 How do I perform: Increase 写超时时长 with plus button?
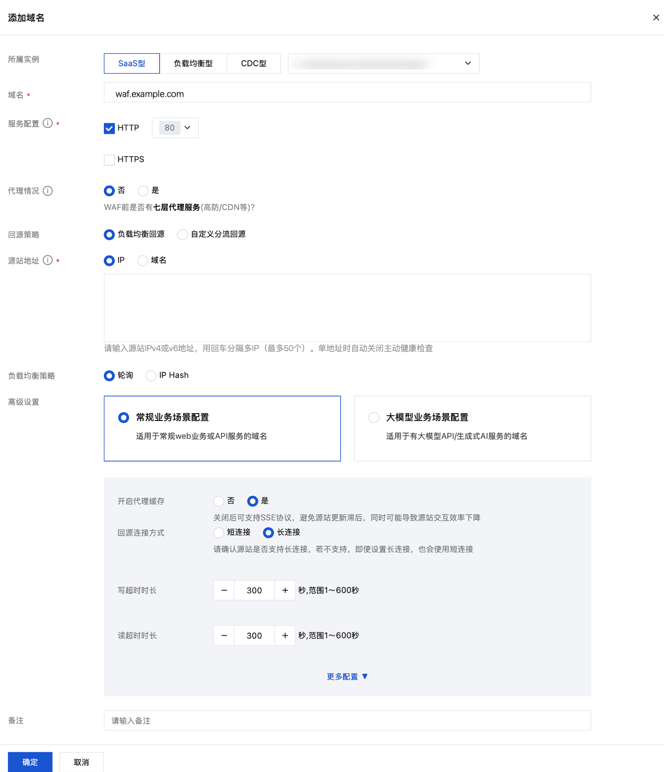coord(285,590)
